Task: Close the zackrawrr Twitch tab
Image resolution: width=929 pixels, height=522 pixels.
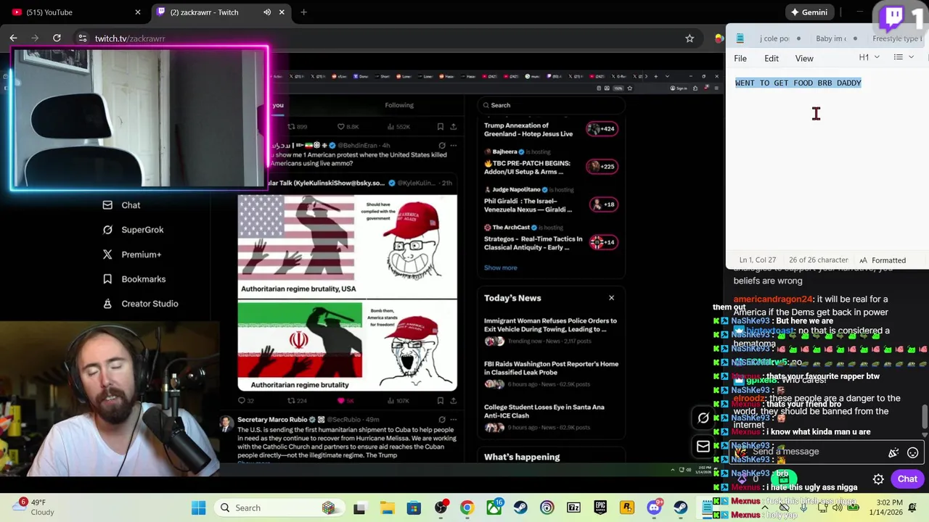Action: [x=282, y=12]
